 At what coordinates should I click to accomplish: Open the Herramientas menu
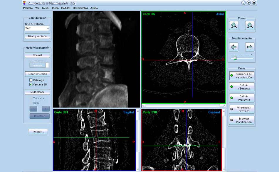[80, 8]
